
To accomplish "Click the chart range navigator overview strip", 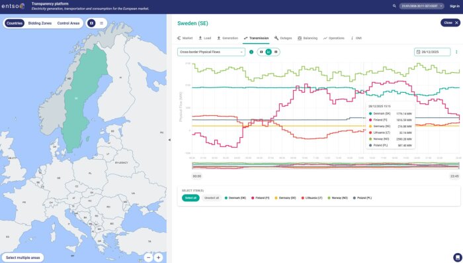I will pyautogui.click(x=325, y=166).
